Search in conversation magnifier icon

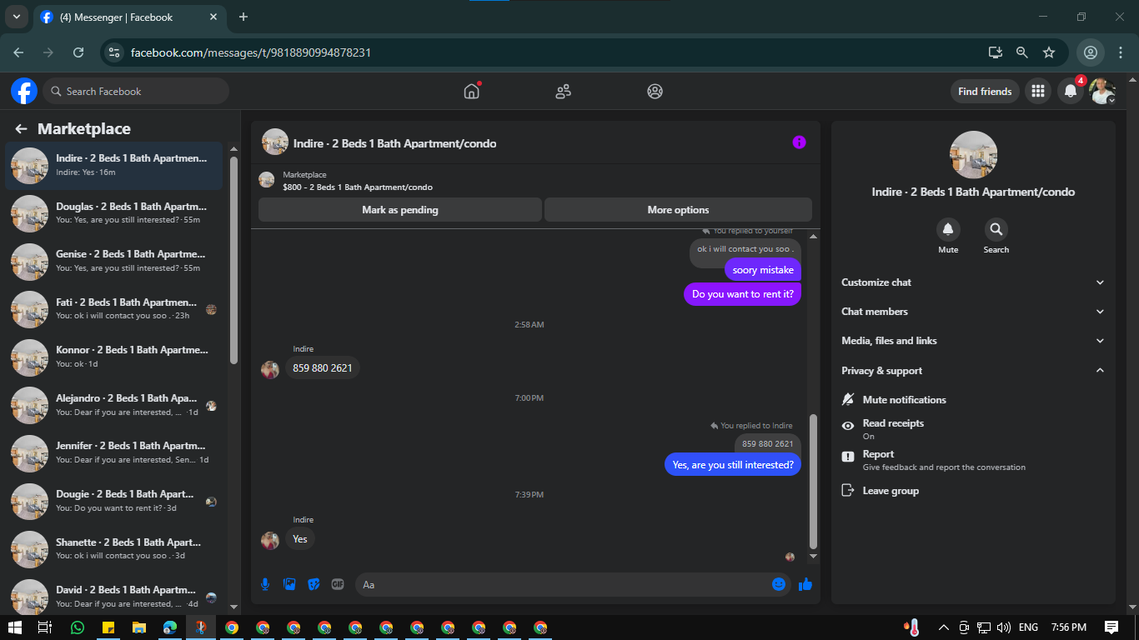point(996,229)
